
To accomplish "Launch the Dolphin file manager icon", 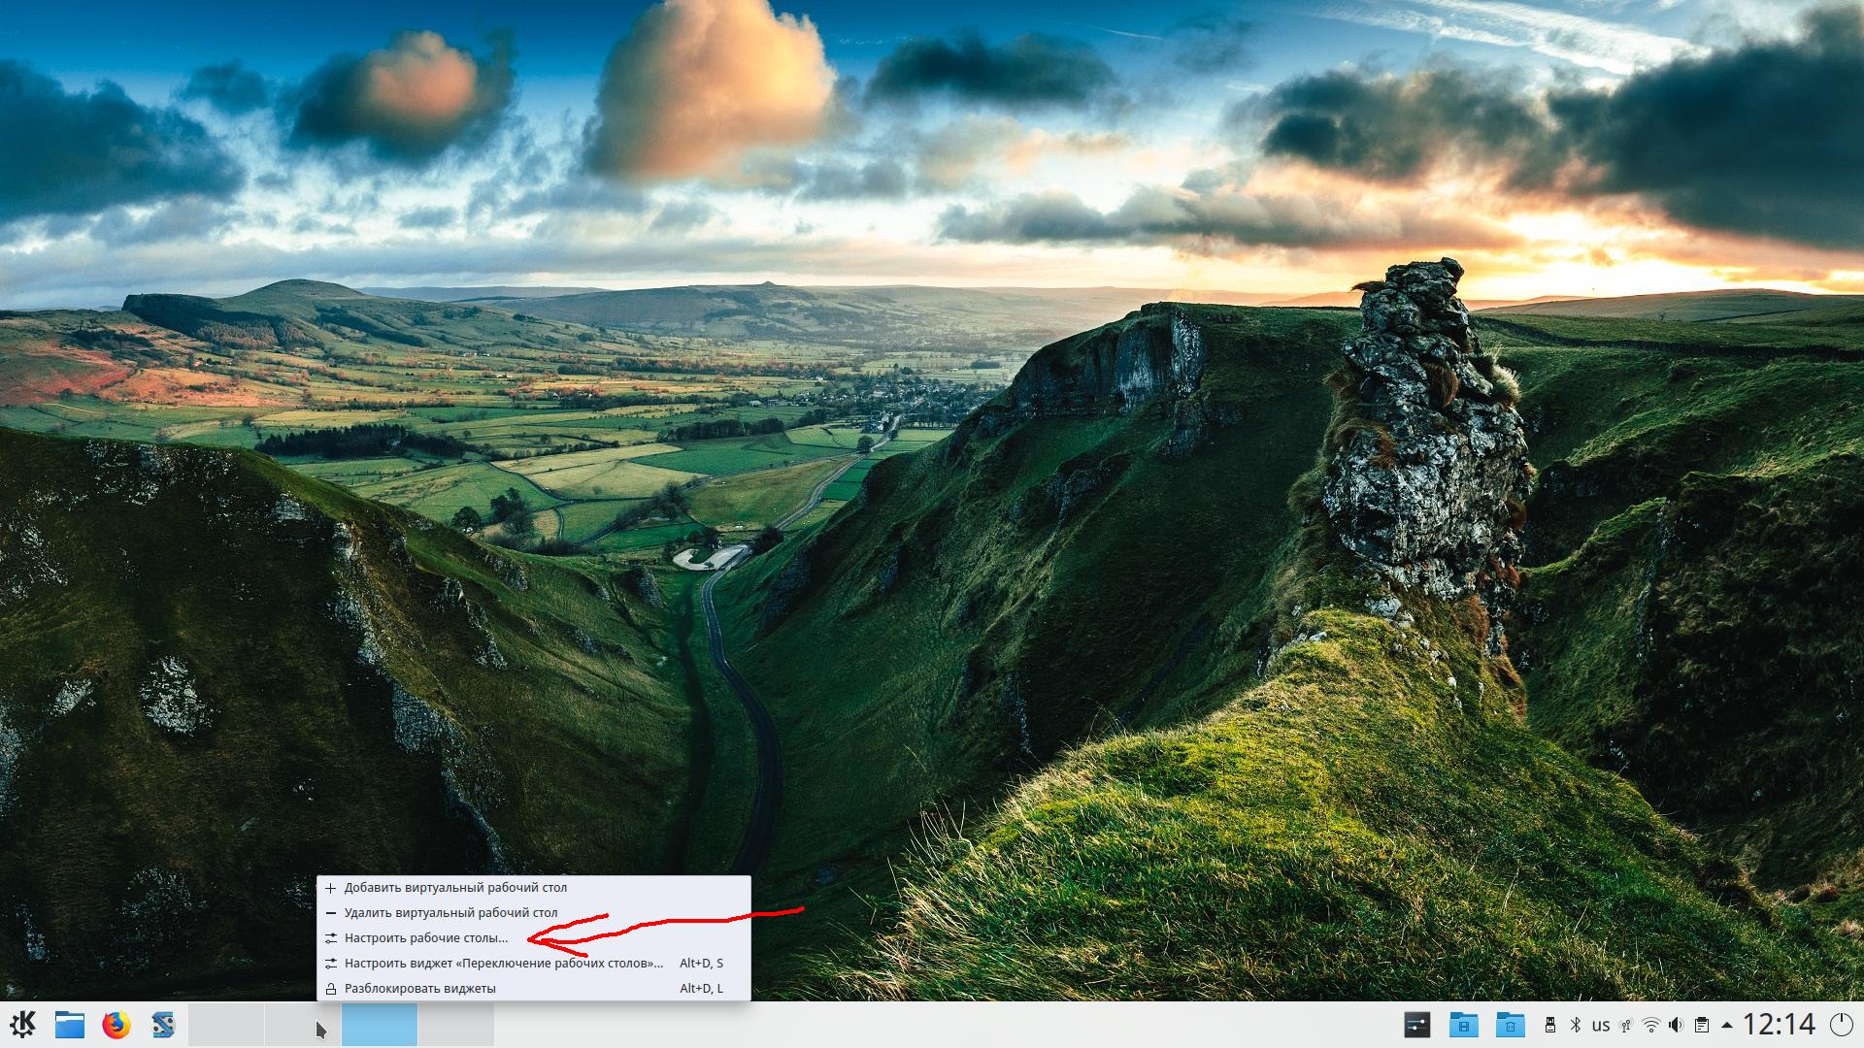I will click(69, 1025).
